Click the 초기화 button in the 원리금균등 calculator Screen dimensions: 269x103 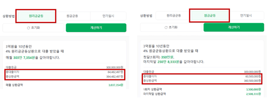coord(33,28)
